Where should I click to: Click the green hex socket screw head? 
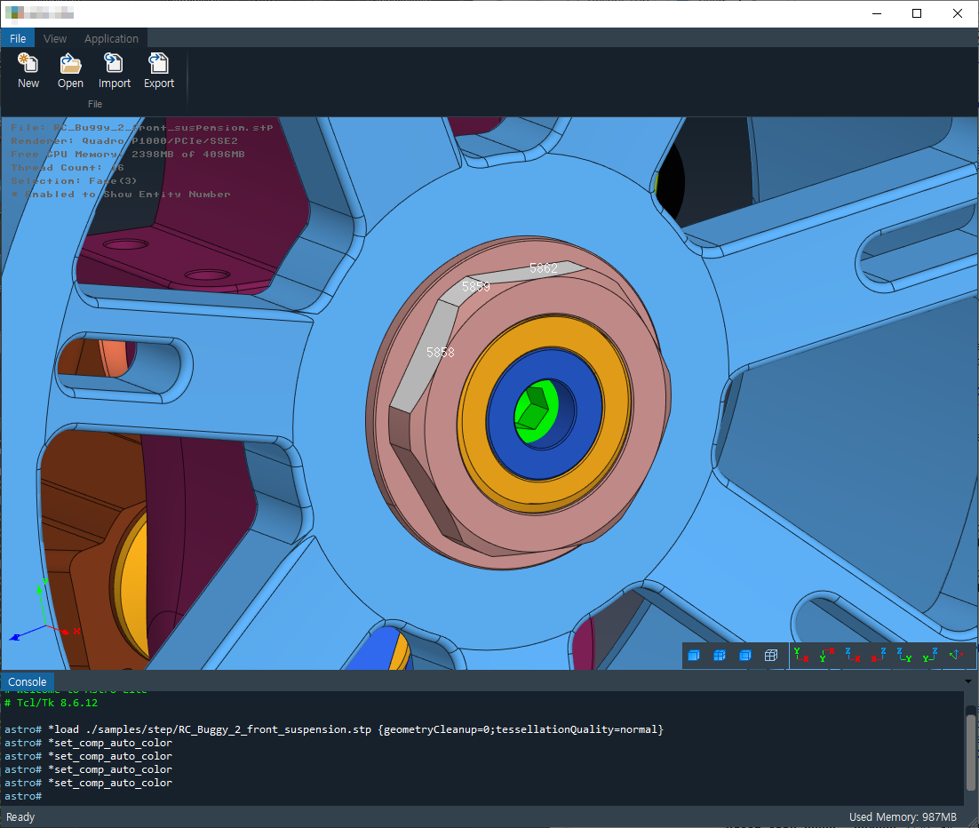(x=536, y=410)
